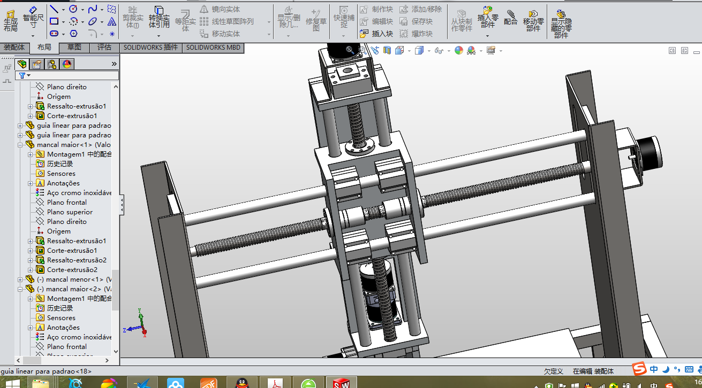Switch to the 草图 (Sketch) tab

pyautogui.click(x=74, y=48)
